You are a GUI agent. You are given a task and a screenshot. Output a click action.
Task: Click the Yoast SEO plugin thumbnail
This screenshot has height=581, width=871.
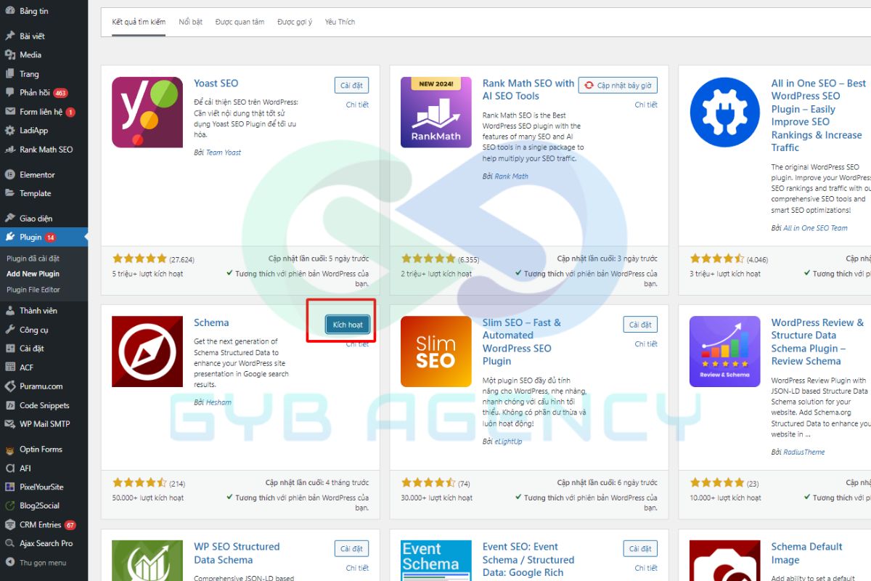click(x=147, y=113)
